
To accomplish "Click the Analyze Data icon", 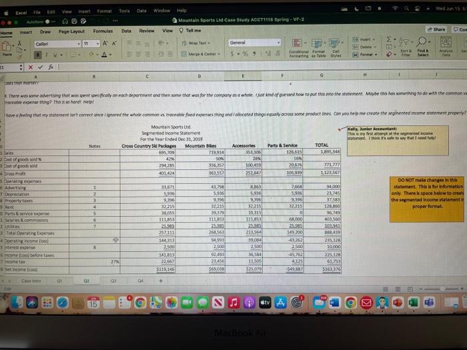I will 446,42.
